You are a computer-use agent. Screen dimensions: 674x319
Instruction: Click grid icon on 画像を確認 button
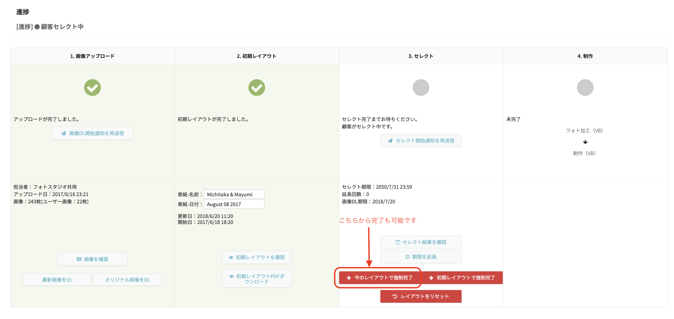coord(79,259)
